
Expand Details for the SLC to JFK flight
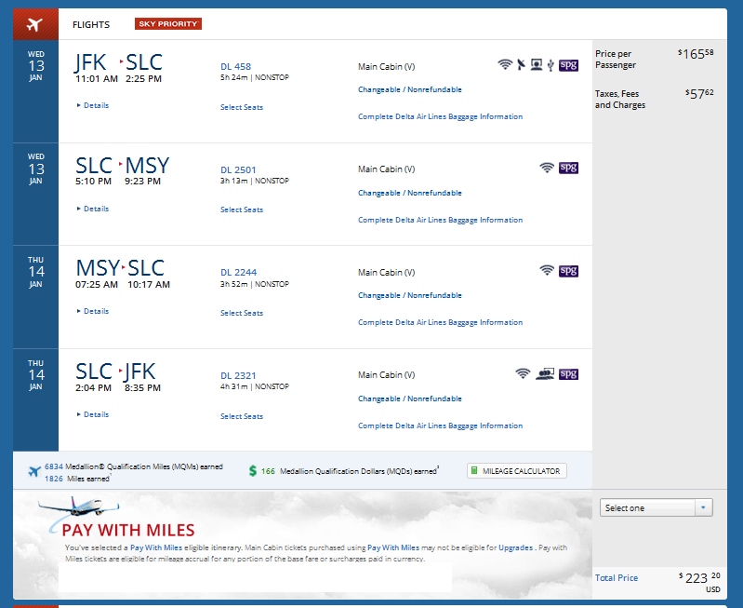(x=95, y=414)
